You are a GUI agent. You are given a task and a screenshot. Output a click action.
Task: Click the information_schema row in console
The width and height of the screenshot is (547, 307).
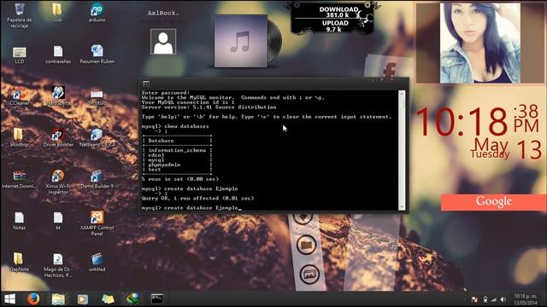point(177,150)
